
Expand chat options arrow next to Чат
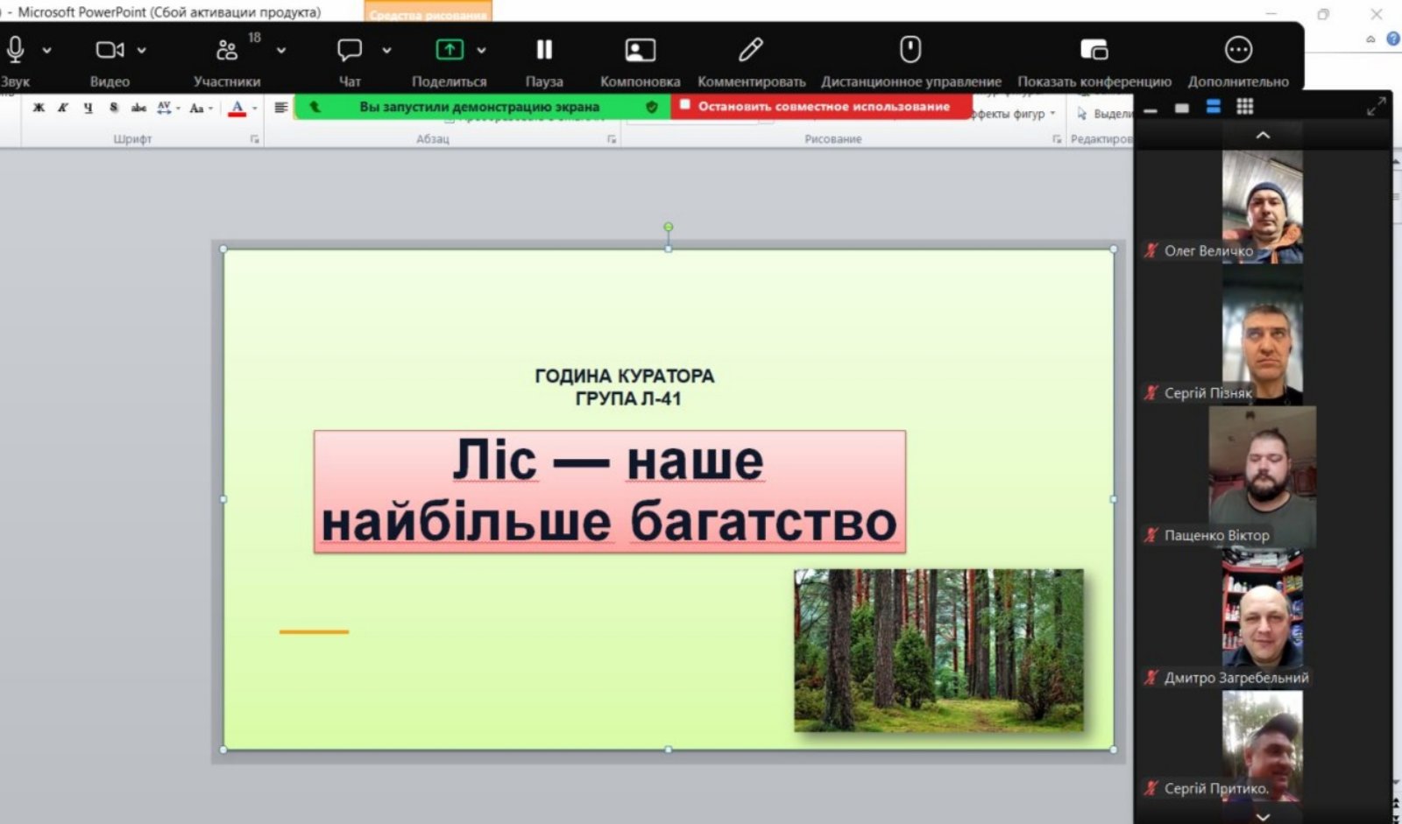(x=386, y=51)
